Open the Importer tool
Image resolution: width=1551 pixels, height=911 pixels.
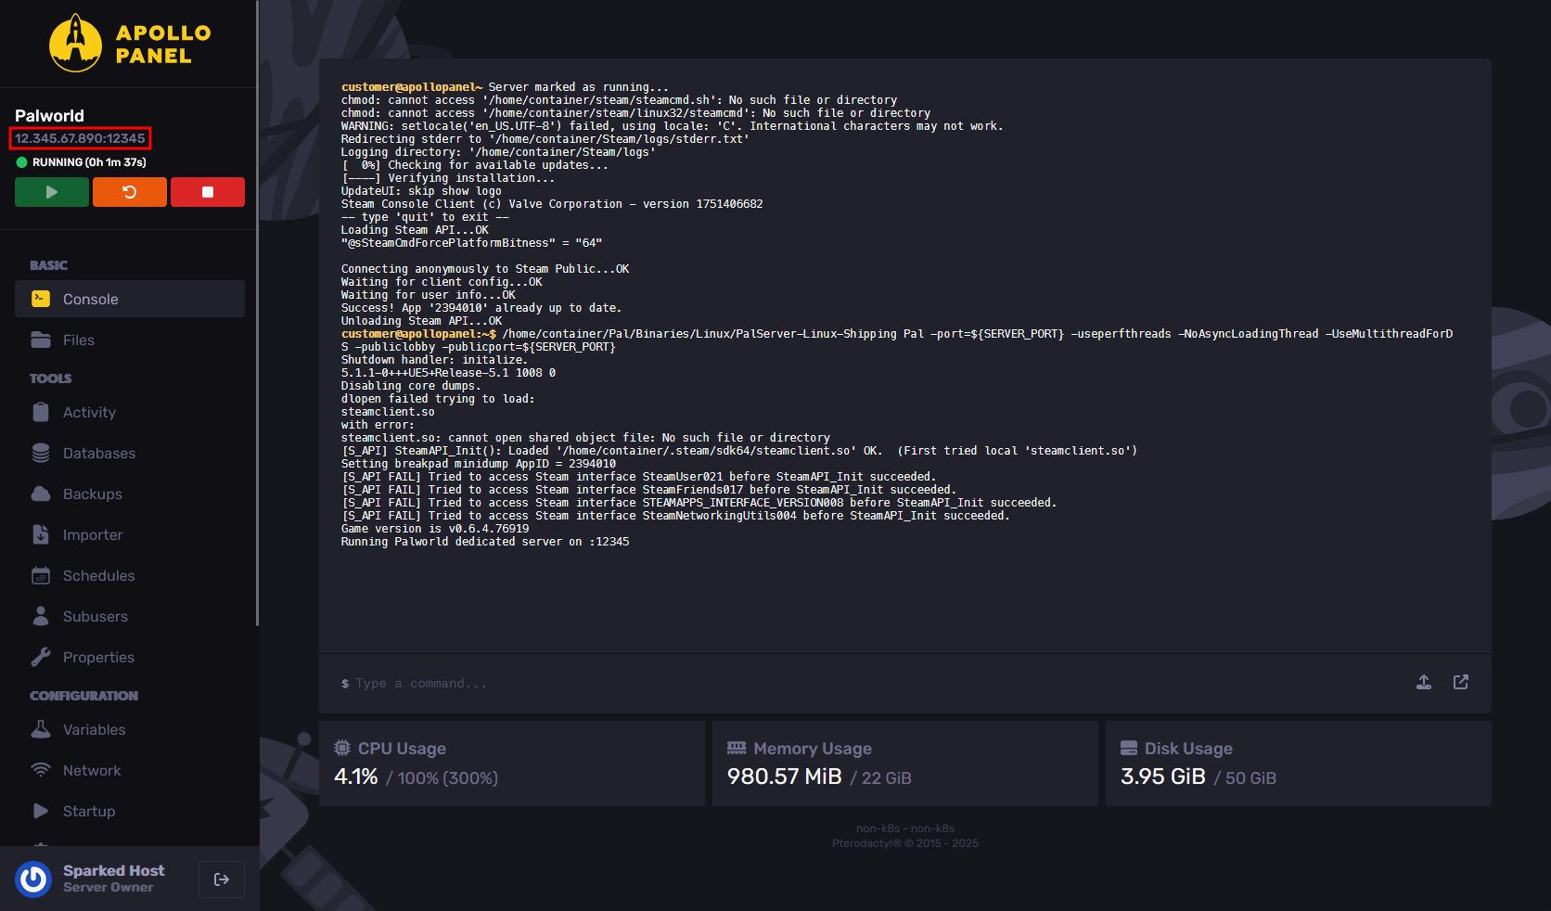[x=130, y=534]
